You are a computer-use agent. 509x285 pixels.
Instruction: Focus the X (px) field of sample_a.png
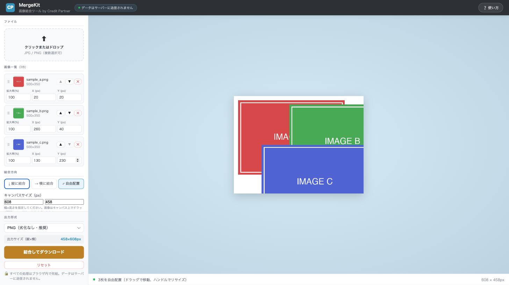coord(44,97)
